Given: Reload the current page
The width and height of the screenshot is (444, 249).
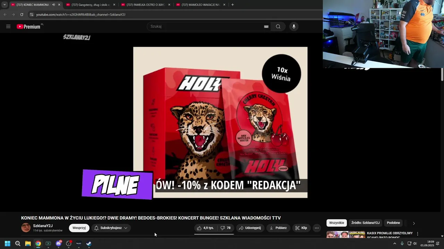Looking at the screenshot, I should [22, 15].
